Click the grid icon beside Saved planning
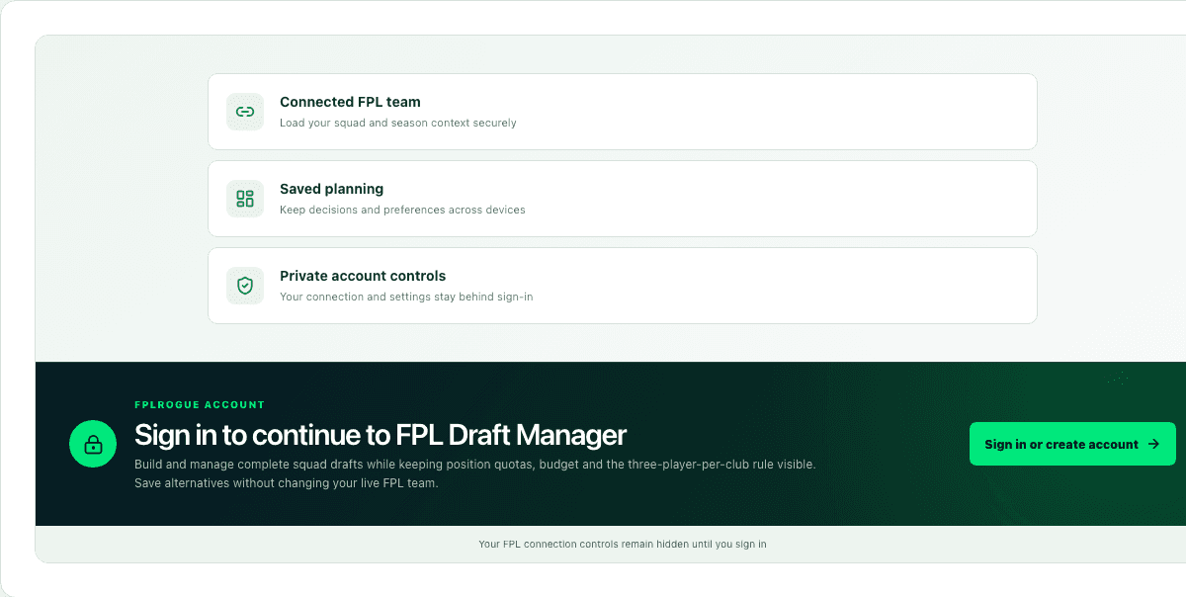Screen dimensions: 1186x597 (245, 199)
